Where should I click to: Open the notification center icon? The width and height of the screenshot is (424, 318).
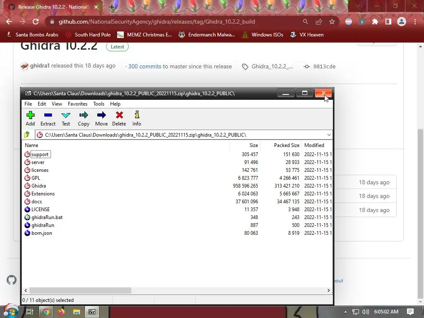click(x=410, y=312)
